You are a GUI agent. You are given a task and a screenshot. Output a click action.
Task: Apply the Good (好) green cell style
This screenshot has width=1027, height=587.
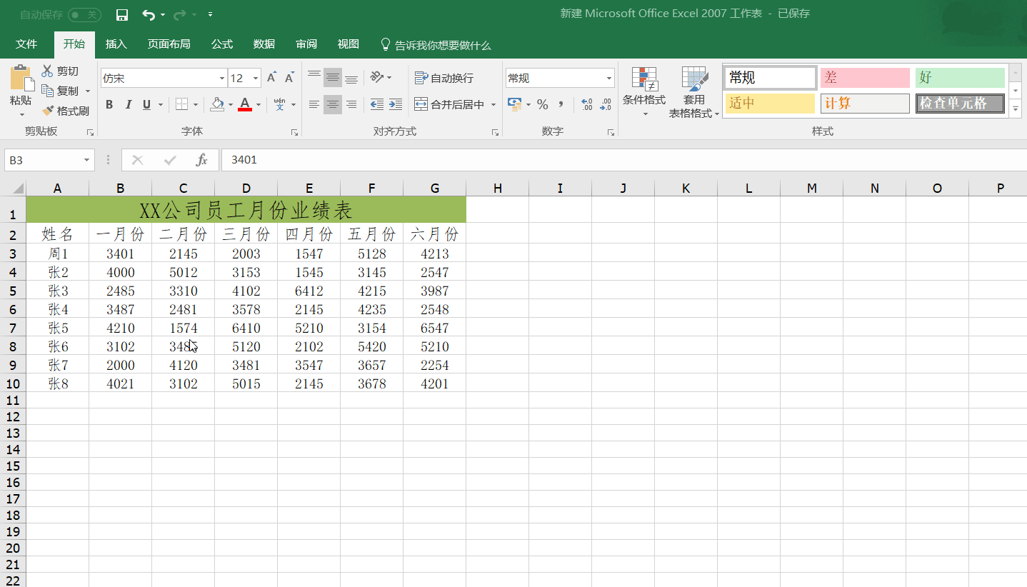[x=960, y=77]
